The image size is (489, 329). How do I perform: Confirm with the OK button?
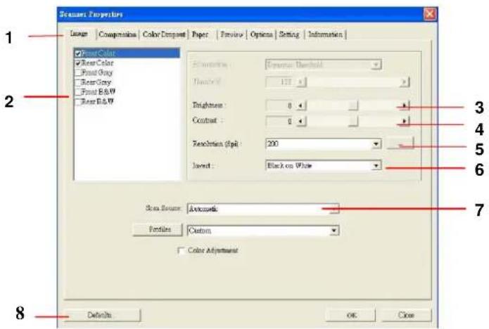(351, 315)
